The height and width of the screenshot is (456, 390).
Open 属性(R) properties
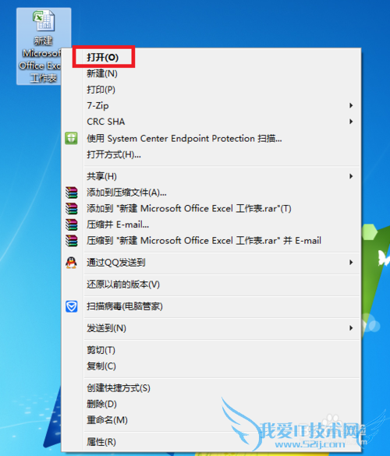[211, 442]
